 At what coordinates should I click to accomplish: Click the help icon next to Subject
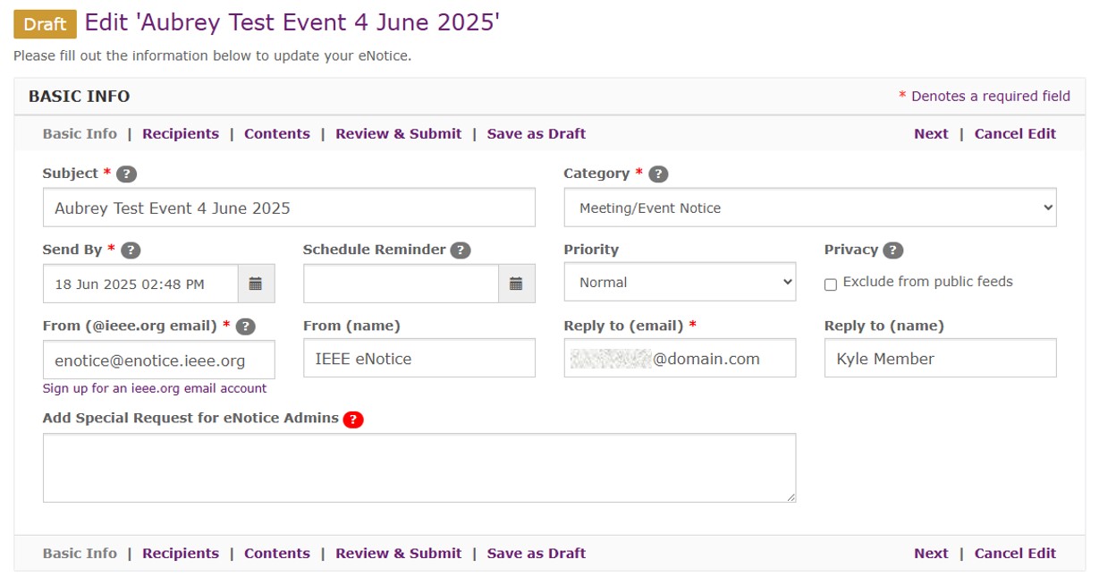127,174
